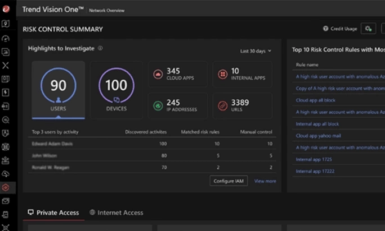The width and height of the screenshot is (385, 231).
Task: Click the Discovered activites column header
Action: [x=146, y=132]
